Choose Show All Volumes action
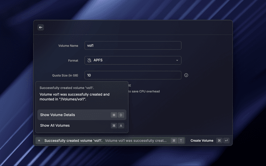266x166 pixels. [55, 125]
